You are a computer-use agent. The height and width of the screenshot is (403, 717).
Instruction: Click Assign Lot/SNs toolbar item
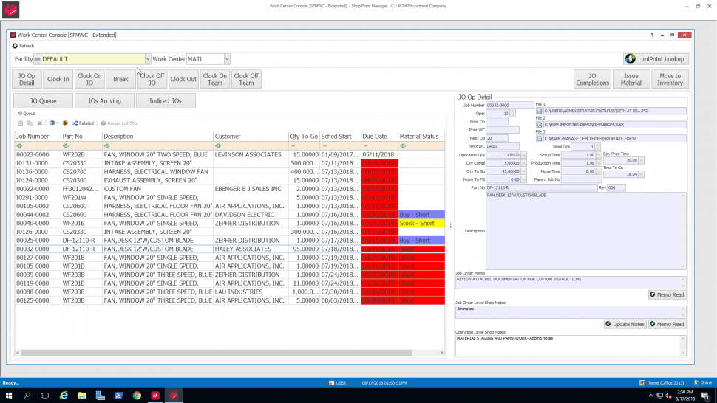coord(119,123)
